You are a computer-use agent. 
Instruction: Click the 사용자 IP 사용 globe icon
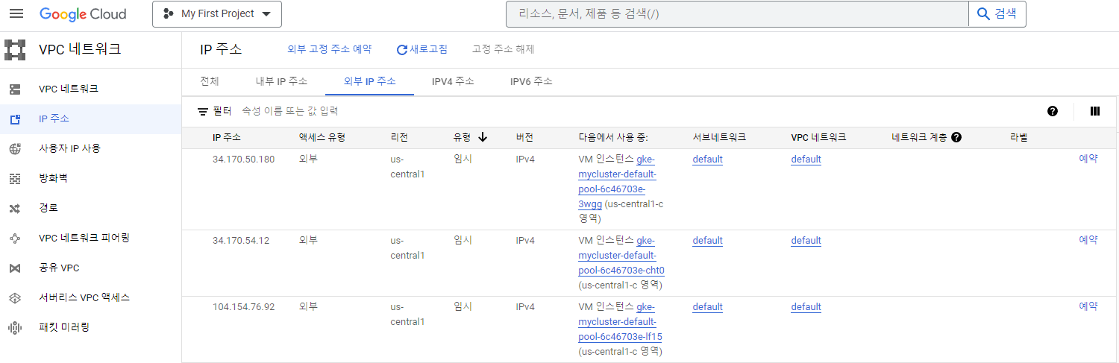pyautogui.click(x=14, y=149)
